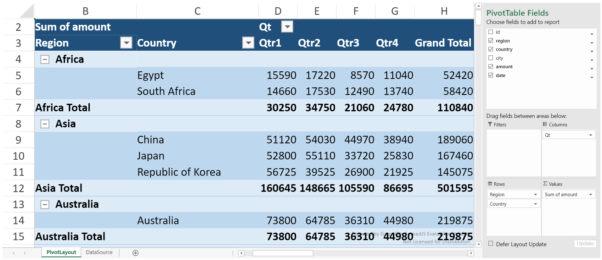The height and width of the screenshot is (260, 602).
Task: Switch to the DataSource sheet tab
Action: point(99,252)
